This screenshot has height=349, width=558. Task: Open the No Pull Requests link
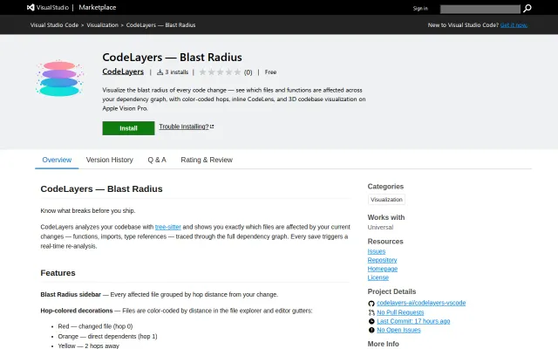tap(400, 312)
